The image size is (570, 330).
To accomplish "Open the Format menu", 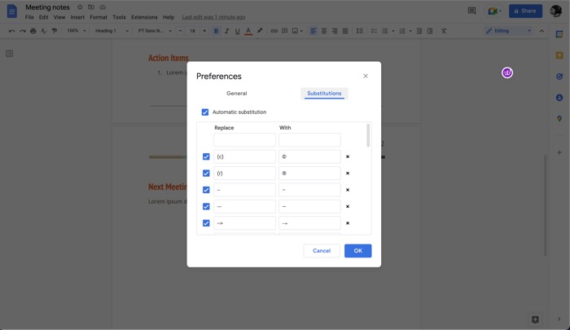I will pyautogui.click(x=99, y=17).
